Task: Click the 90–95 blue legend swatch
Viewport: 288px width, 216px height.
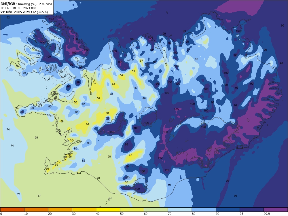Action: (228, 210)
